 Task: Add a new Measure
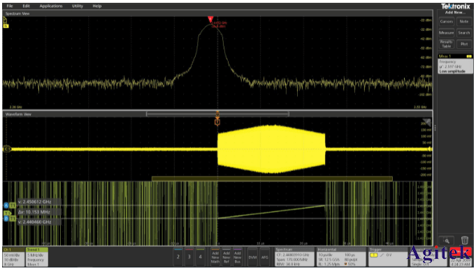pos(446,33)
